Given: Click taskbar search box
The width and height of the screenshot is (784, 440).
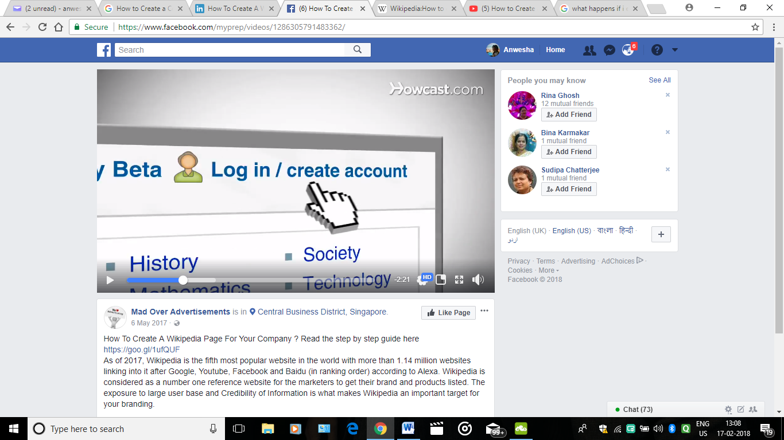Looking at the screenshot, I should 126,429.
